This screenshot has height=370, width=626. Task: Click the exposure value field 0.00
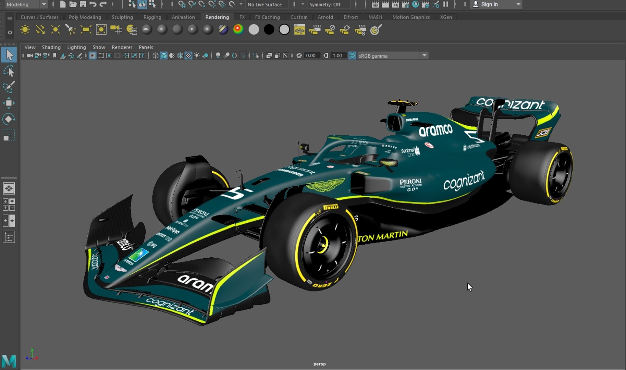pyautogui.click(x=311, y=56)
